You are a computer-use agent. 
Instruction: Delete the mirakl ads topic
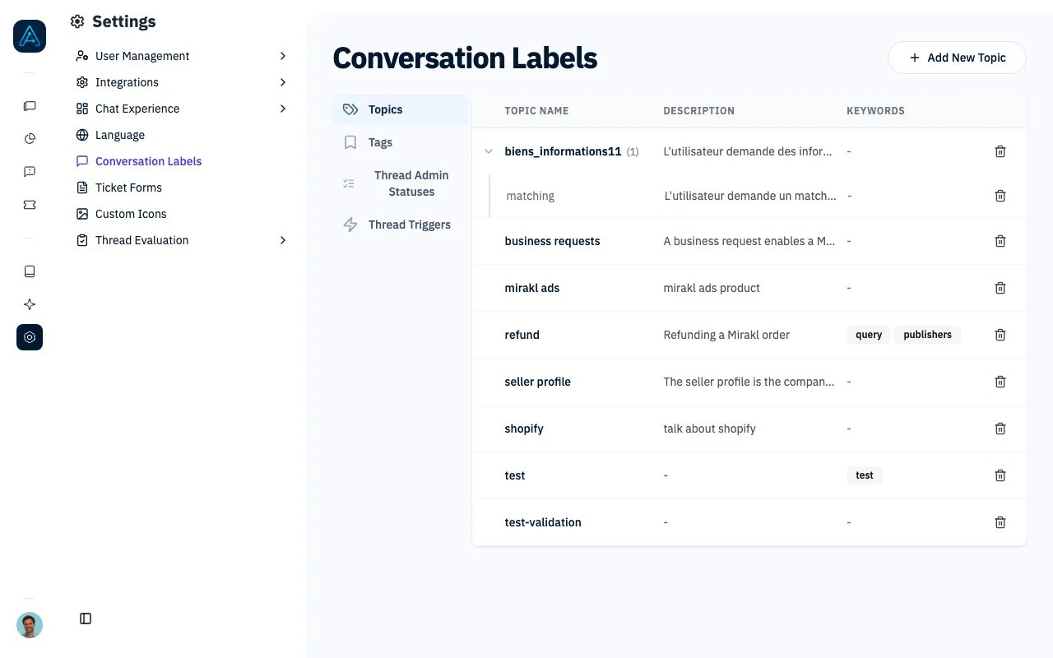pyautogui.click(x=1000, y=288)
